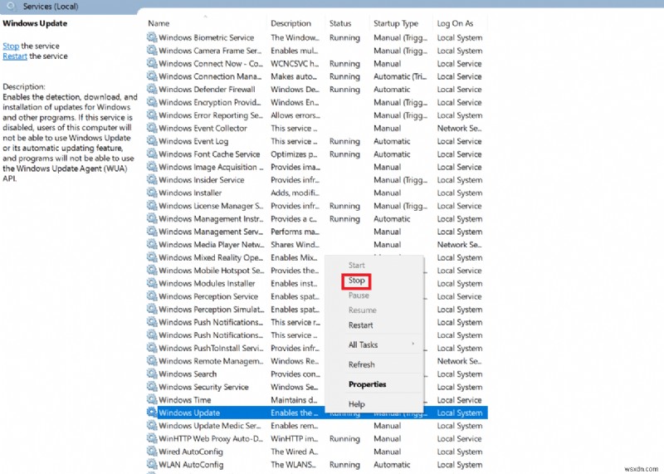Click Running status for Windows Defender Firewall
The image size is (664, 474).
(x=344, y=90)
